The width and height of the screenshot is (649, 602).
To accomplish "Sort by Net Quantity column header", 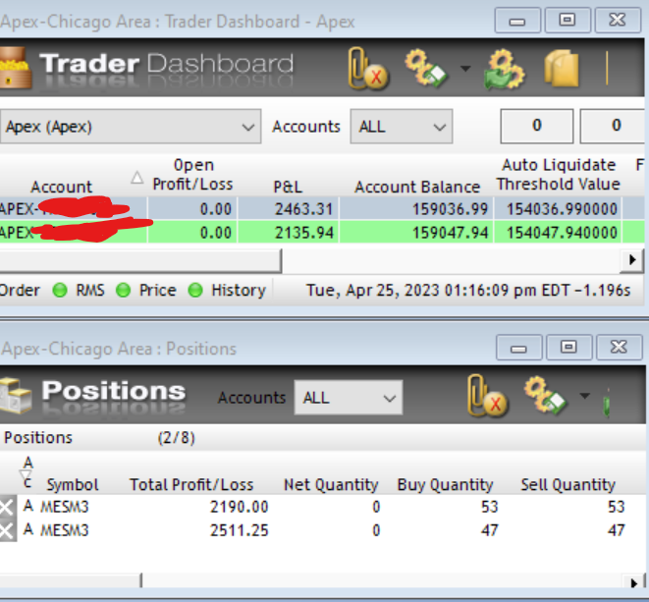I will click(331, 484).
